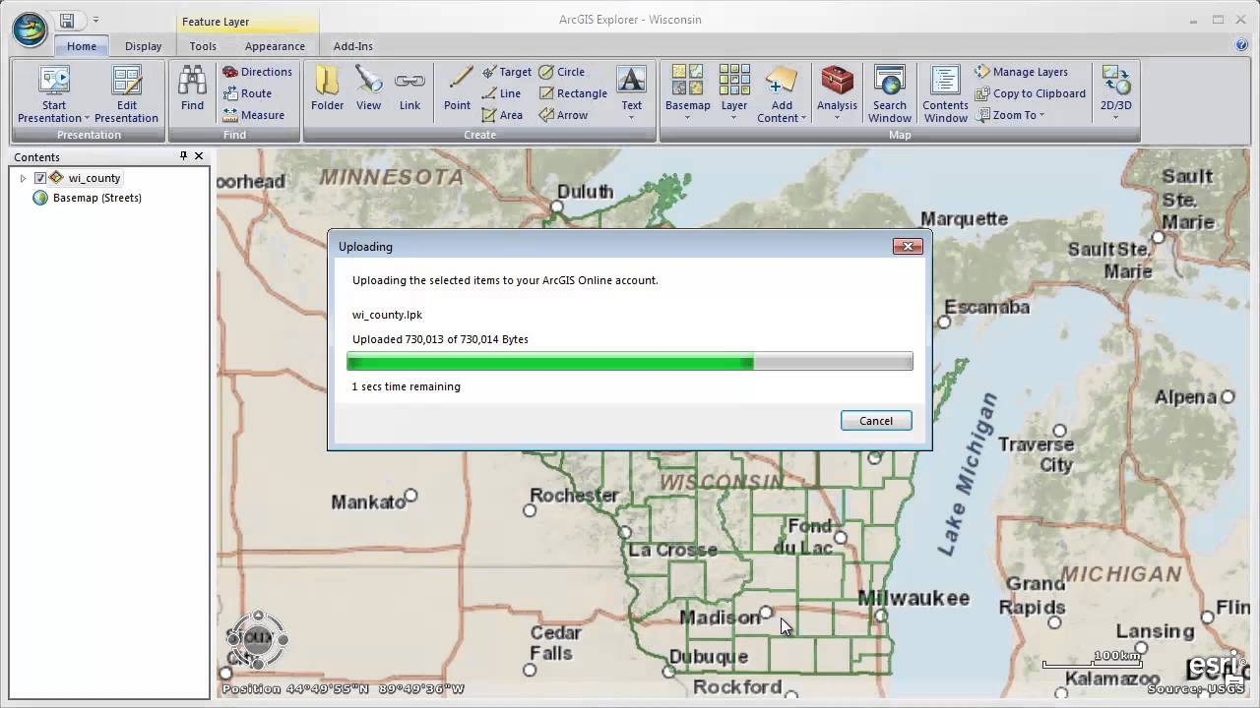Create a new Link
Viewport: 1260px width, 708px height.
pos(409,88)
